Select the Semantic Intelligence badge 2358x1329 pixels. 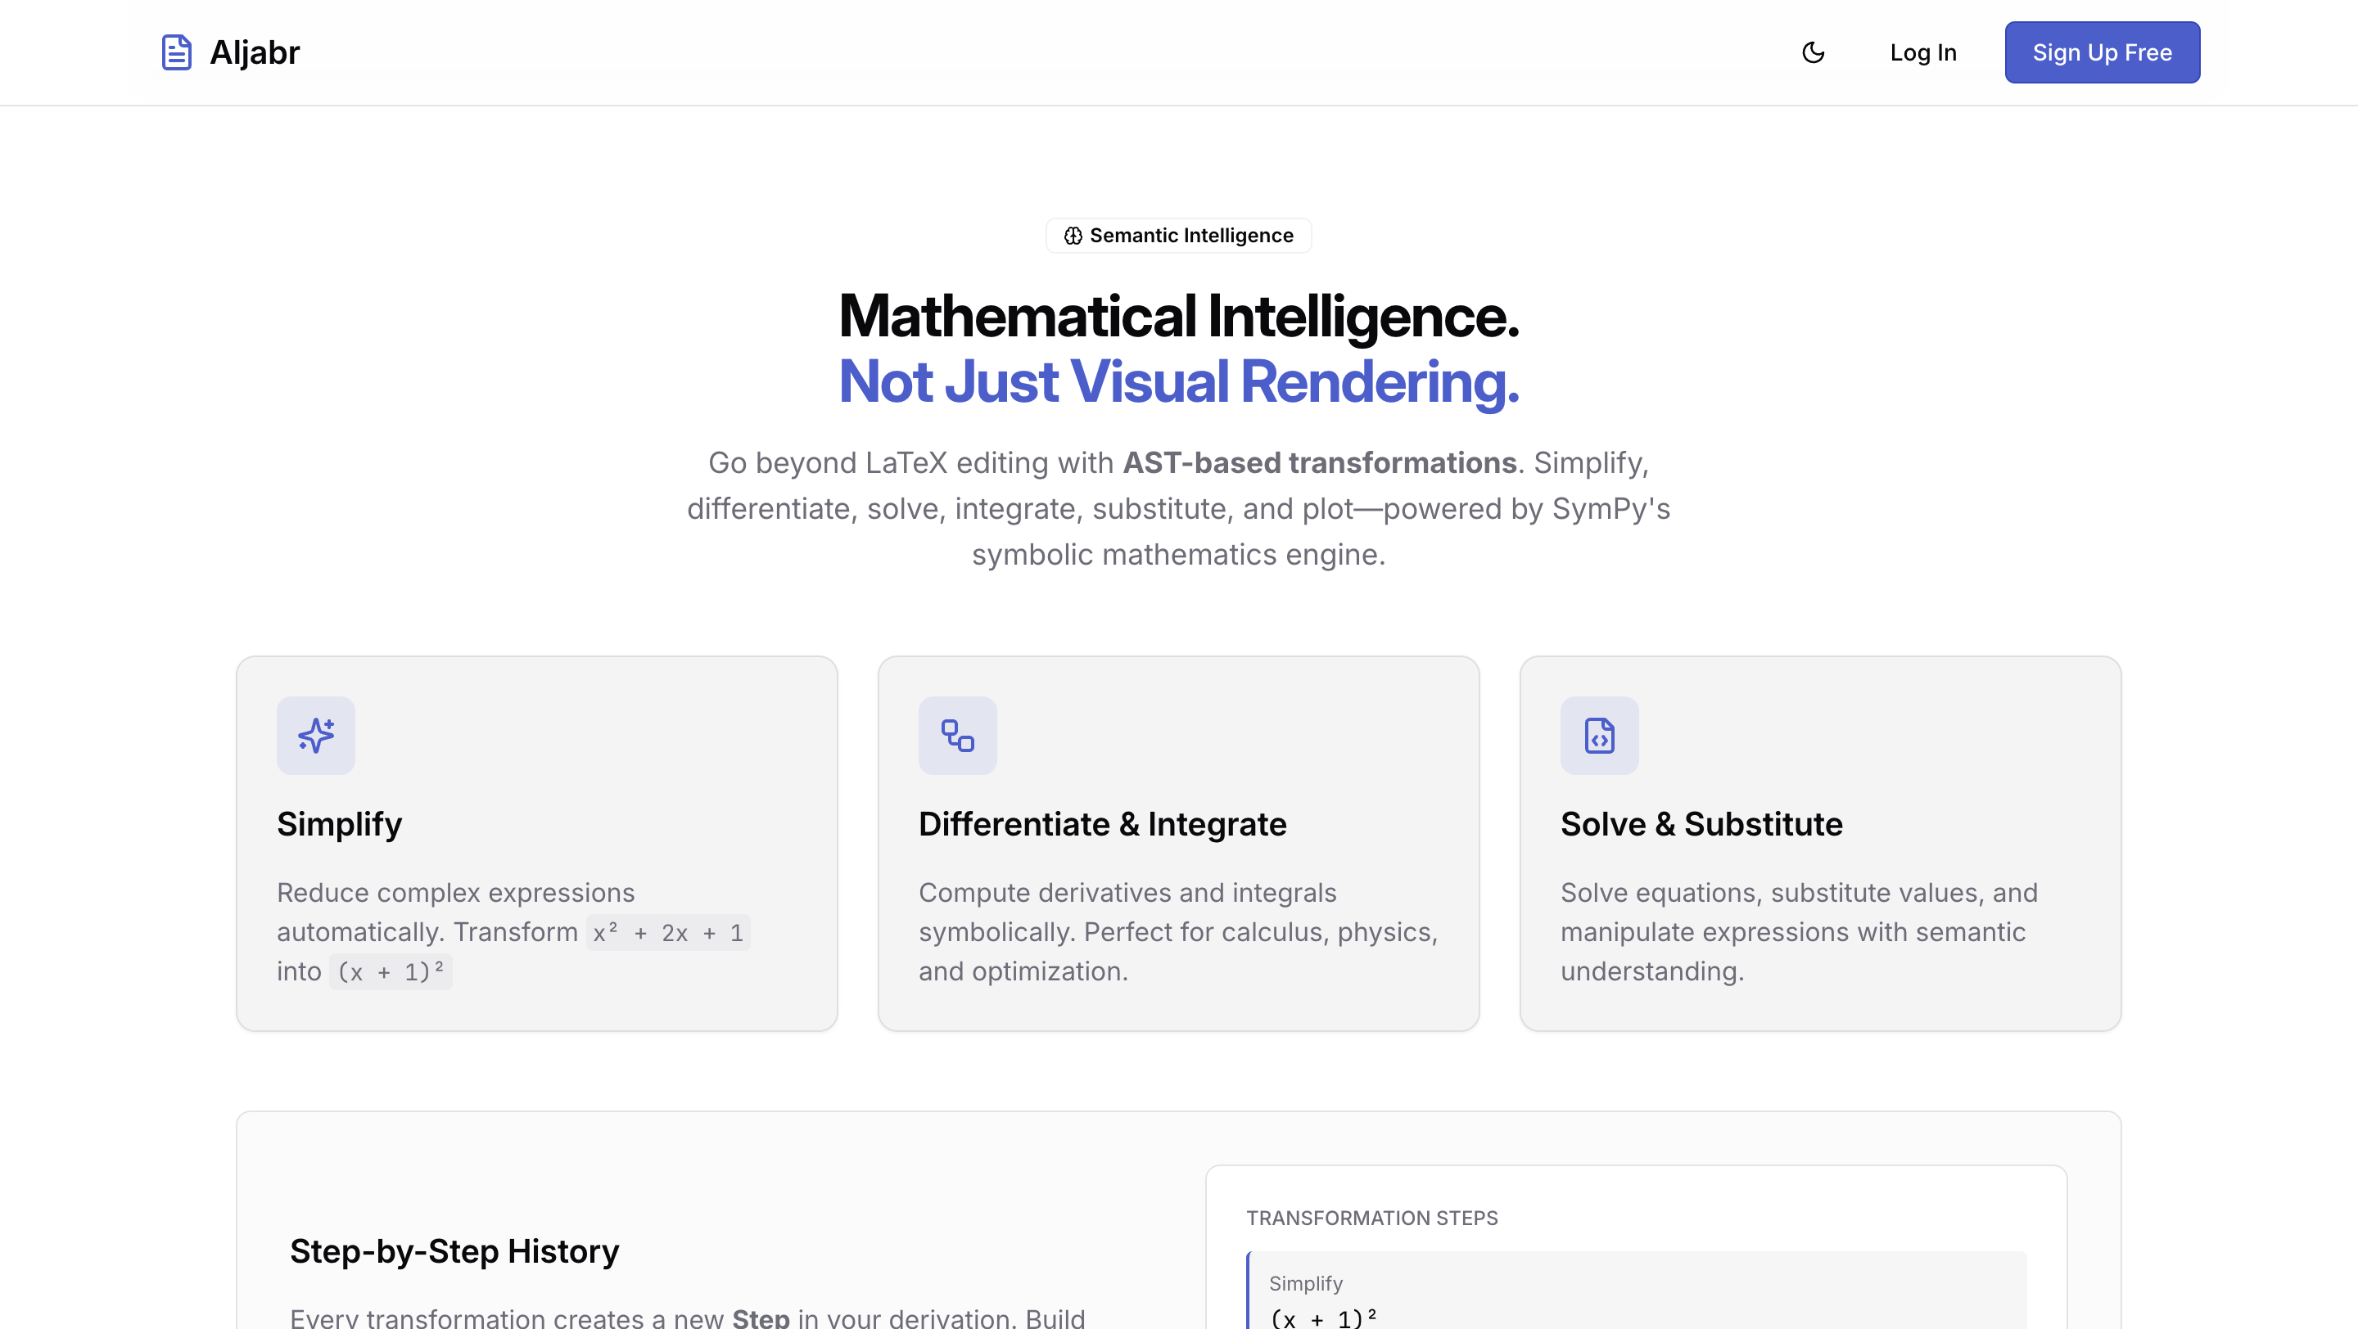[x=1178, y=235]
